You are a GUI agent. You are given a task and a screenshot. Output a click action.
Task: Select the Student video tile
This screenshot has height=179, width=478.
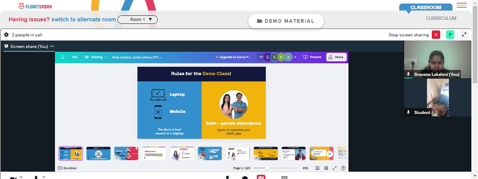pyautogui.click(x=437, y=97)
